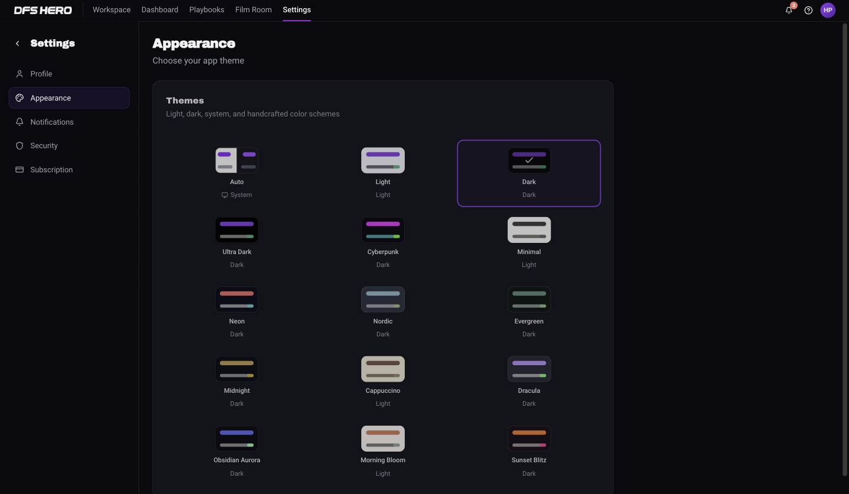Select the Auto system theme

tap(237, 173)
